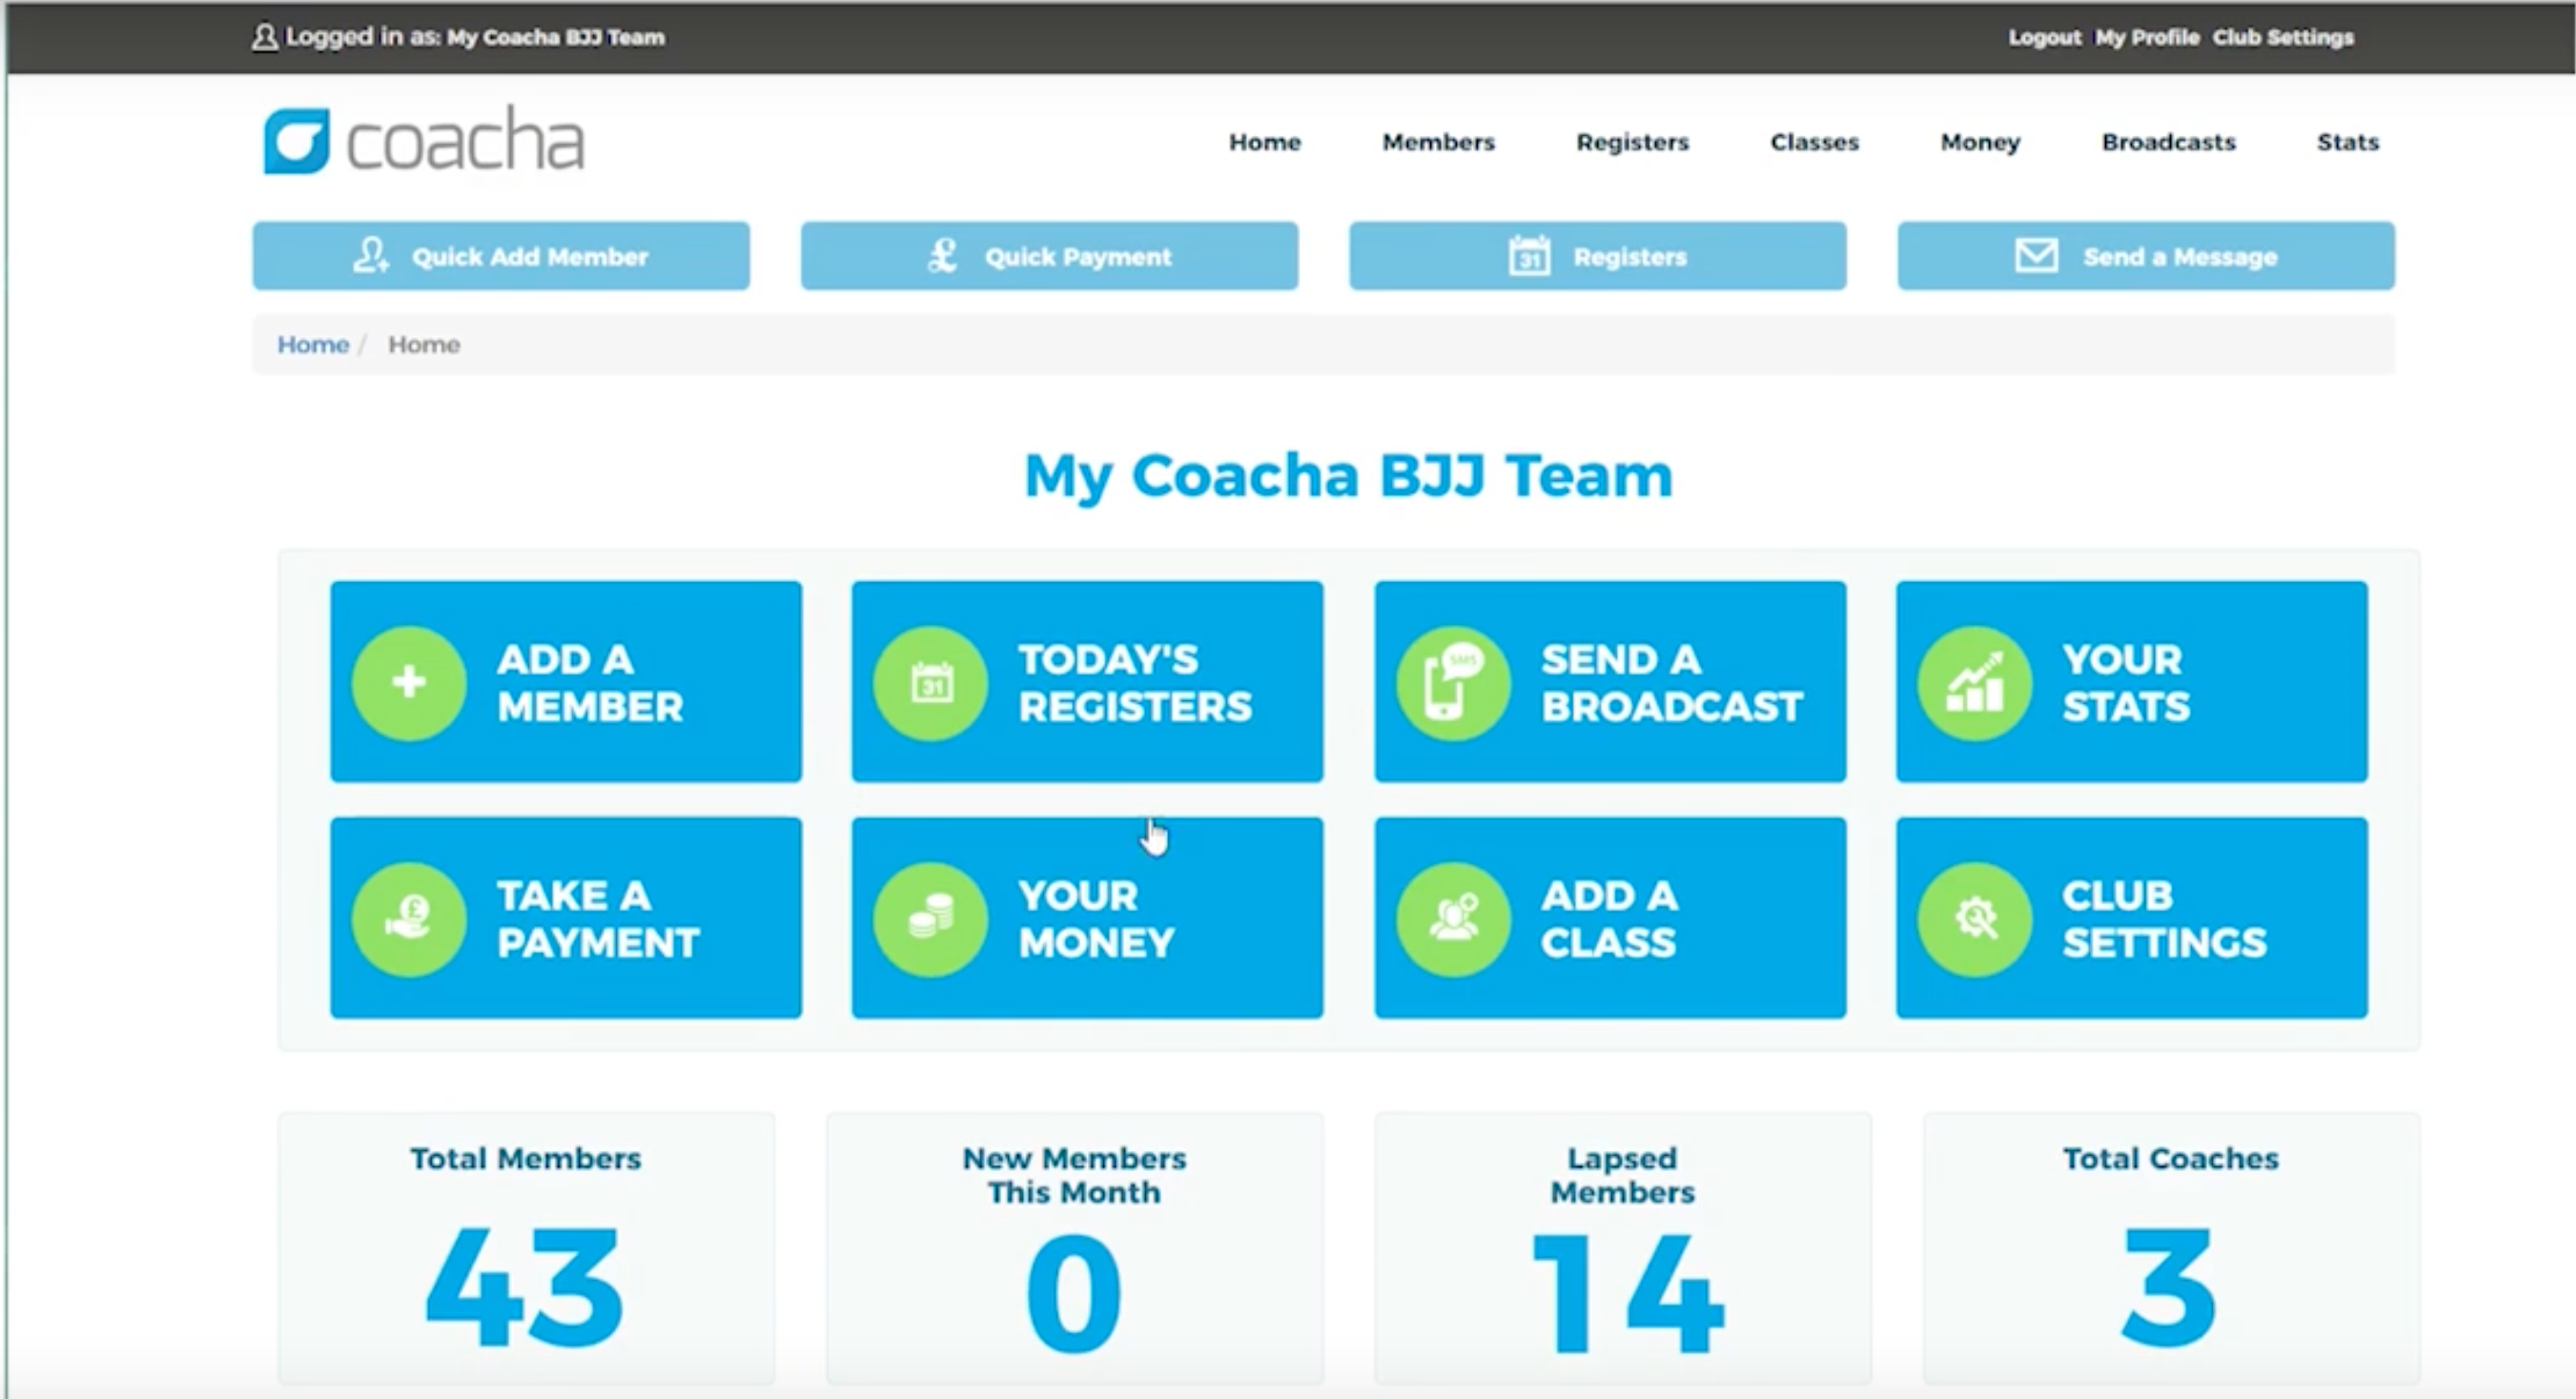Viewport: 2576px width, 1399px height.
Task: Click calendar icon in the Registers quick button
Action: pyautogui.click(x=1529, y=256)
